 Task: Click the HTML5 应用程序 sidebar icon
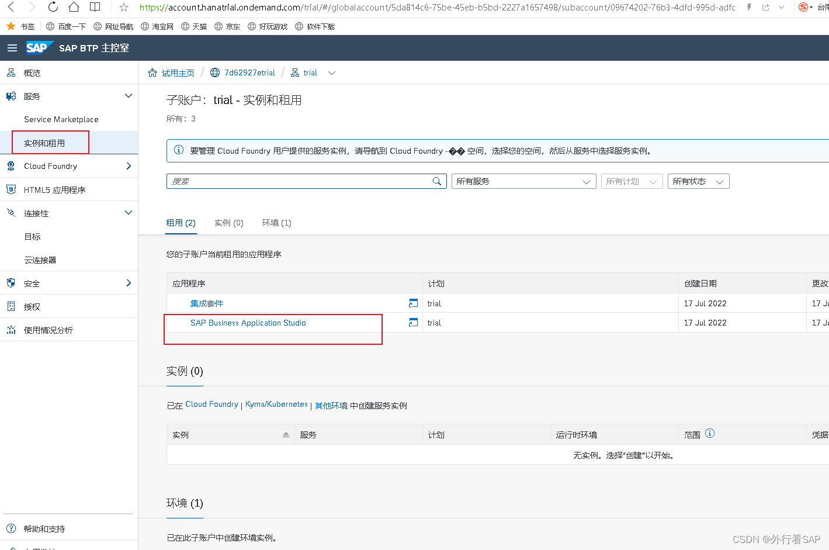click(x=11, y=189)
